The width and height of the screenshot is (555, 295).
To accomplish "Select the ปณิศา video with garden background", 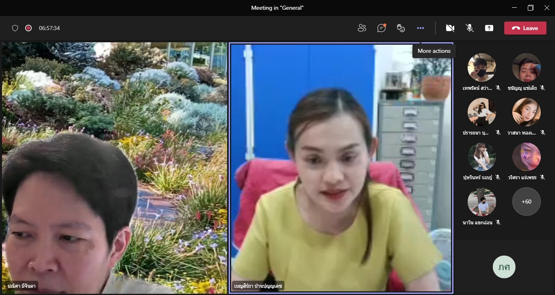I will [115, 168].
